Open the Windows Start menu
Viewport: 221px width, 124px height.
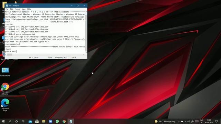tap(3, 121)
